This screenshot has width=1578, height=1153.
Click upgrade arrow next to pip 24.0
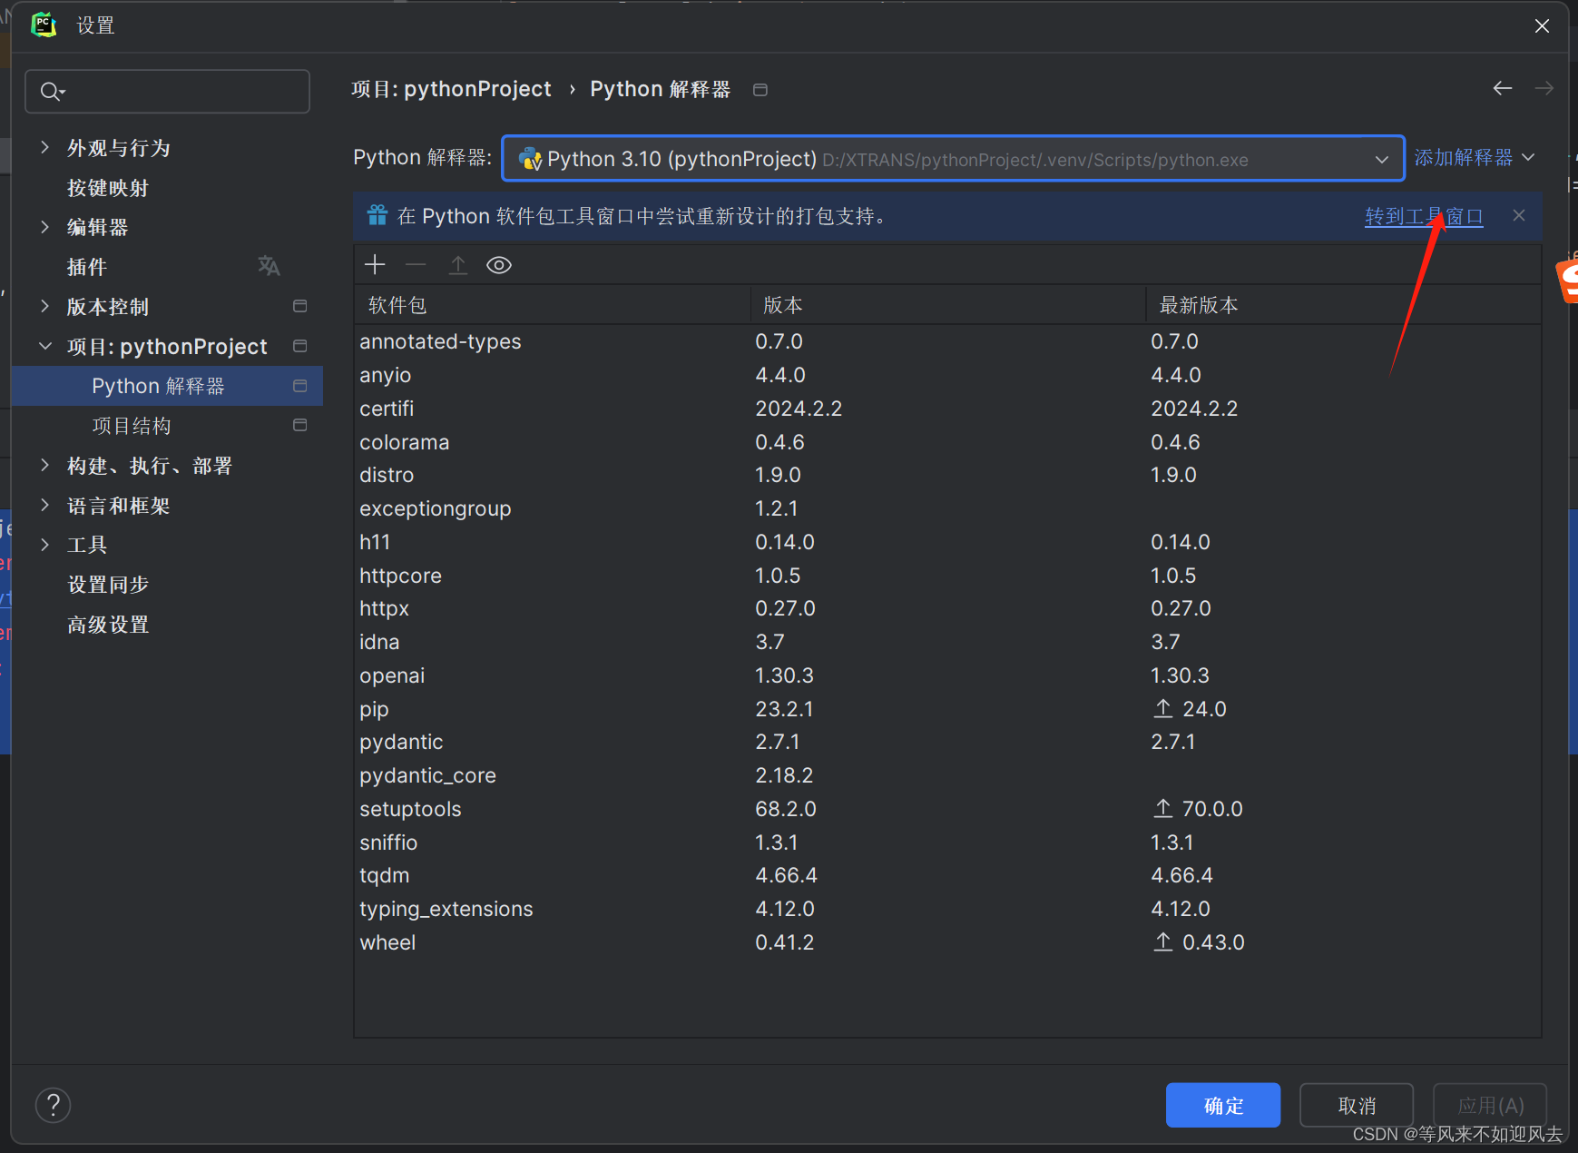coord(1163,708)
